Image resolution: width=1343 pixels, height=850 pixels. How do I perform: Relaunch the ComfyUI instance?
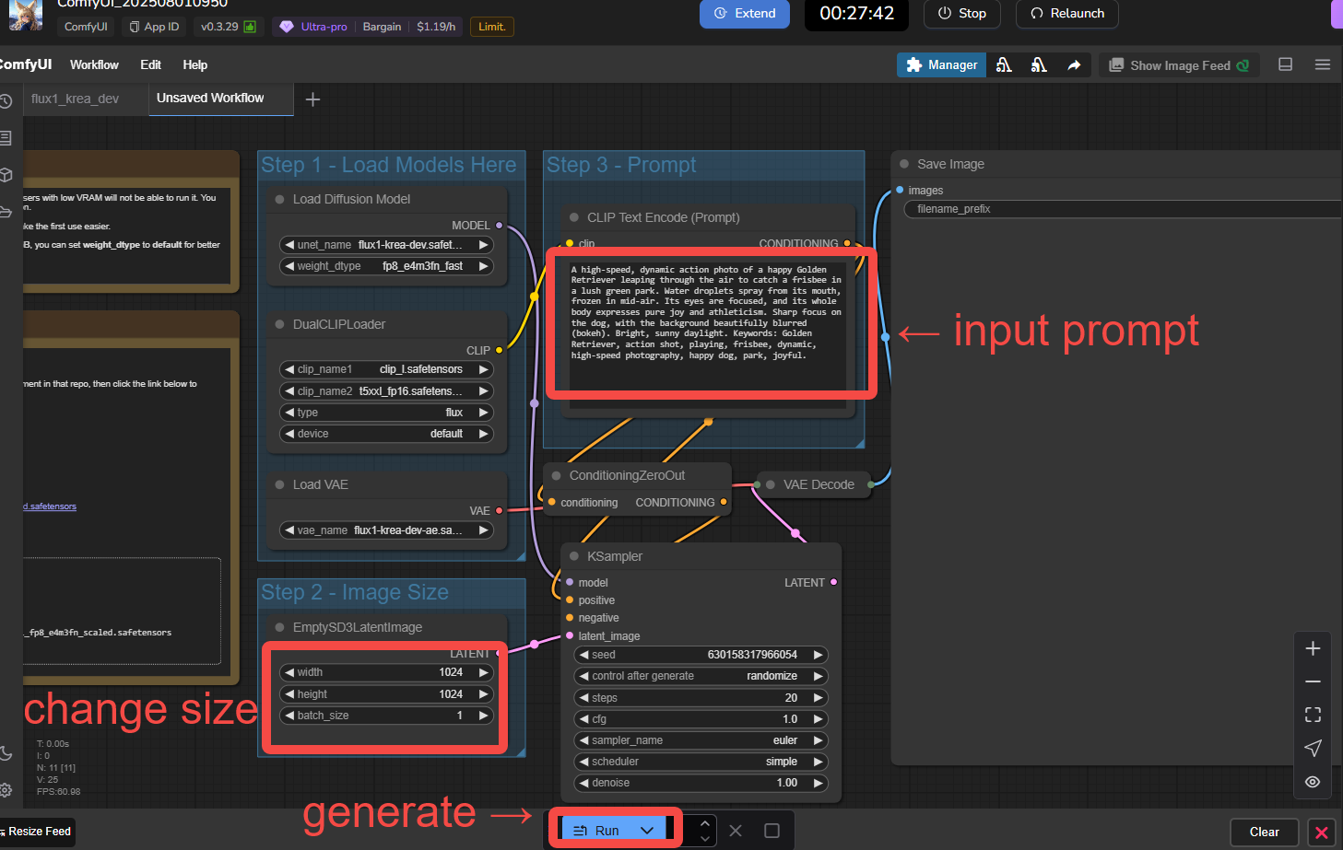coord(1067,14)
